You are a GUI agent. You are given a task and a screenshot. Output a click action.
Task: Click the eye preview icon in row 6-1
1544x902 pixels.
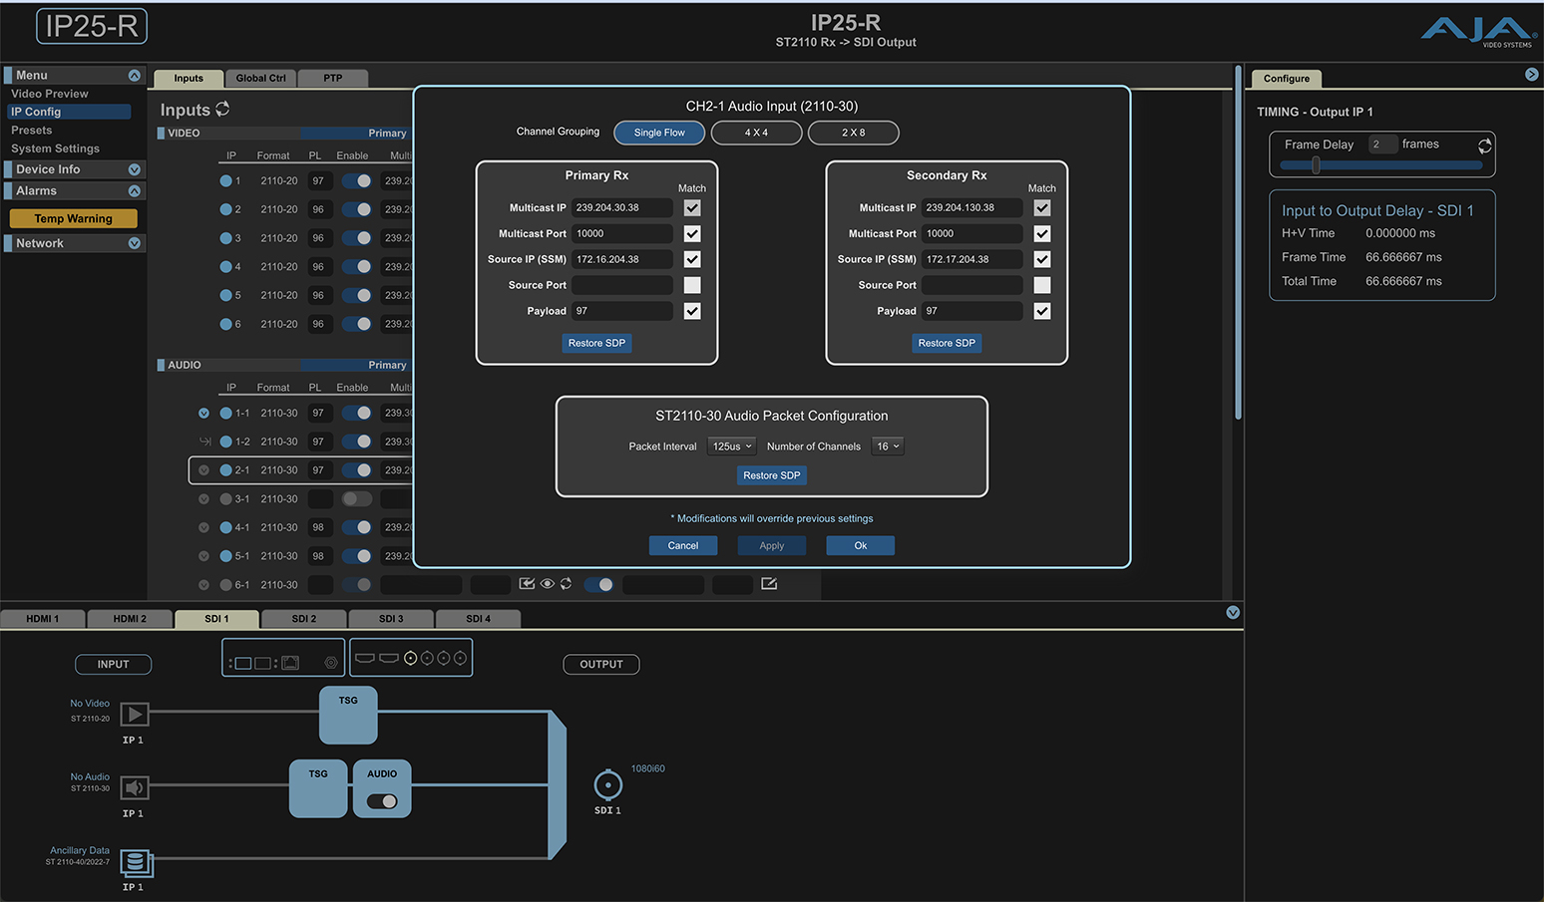click(x=547, y=584)
